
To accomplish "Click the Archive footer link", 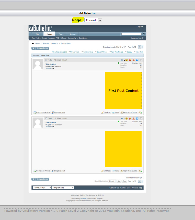I will (x=135, y=188).
